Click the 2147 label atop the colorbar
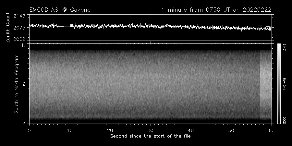 (284, 47)
